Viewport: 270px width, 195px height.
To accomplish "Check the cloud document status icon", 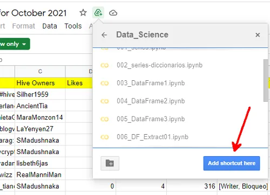I will tap(113, 13).
